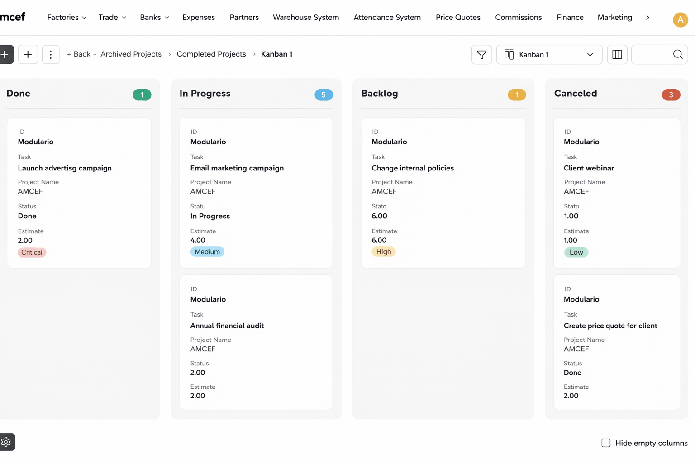Screen dimensions: 695x463
Task: Click the outlined plus add button
Action: 28,55
